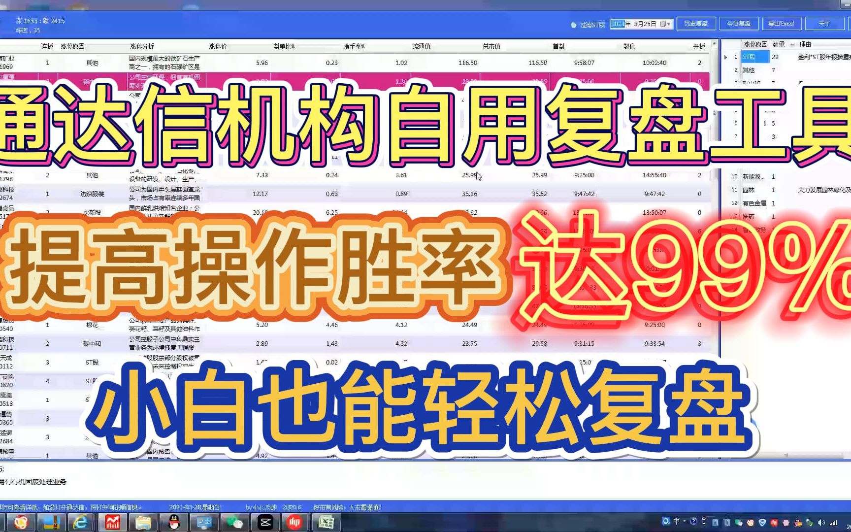Select the row with price 7.33
Screen dimensions: 851x532
tap(355, 175)
